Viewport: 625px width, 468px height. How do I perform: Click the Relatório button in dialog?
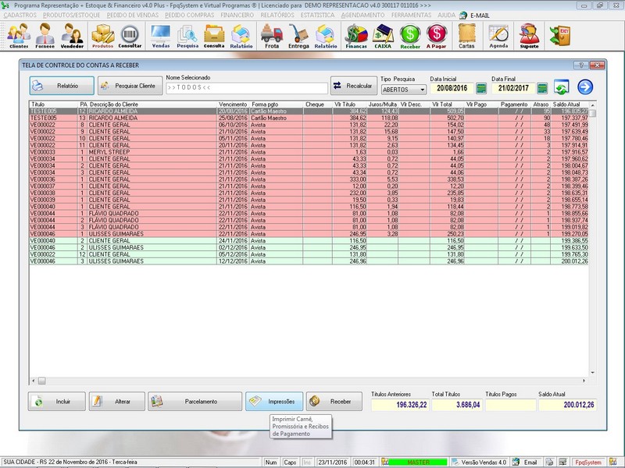coord(62,86)
